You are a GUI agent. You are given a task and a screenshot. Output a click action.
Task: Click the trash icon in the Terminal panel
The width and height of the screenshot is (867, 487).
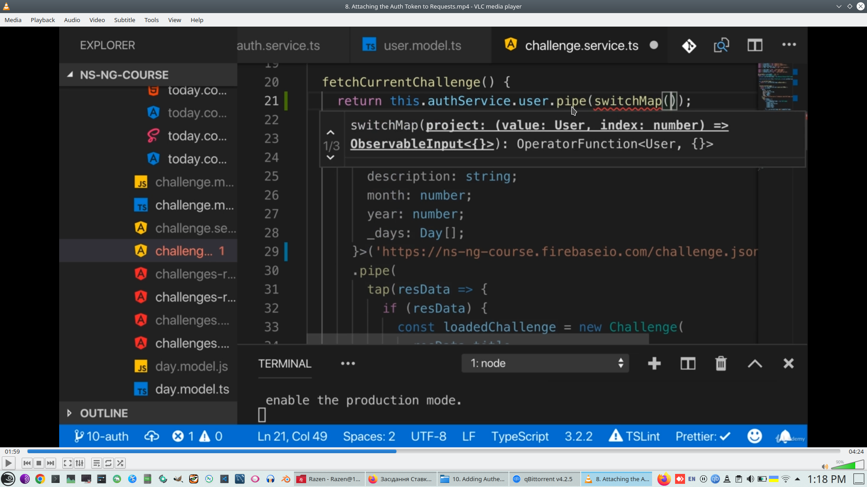pyautogui.click(x=721, y=363)
